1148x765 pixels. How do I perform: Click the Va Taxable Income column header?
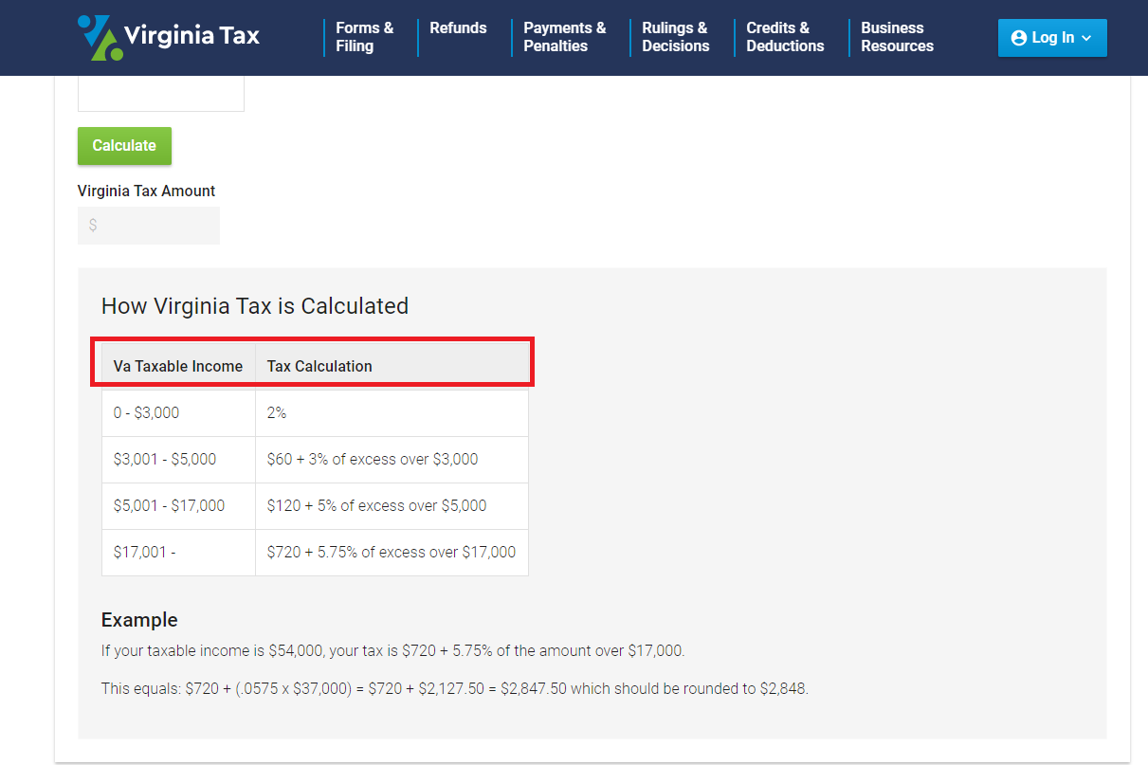[x=178, y=366]
